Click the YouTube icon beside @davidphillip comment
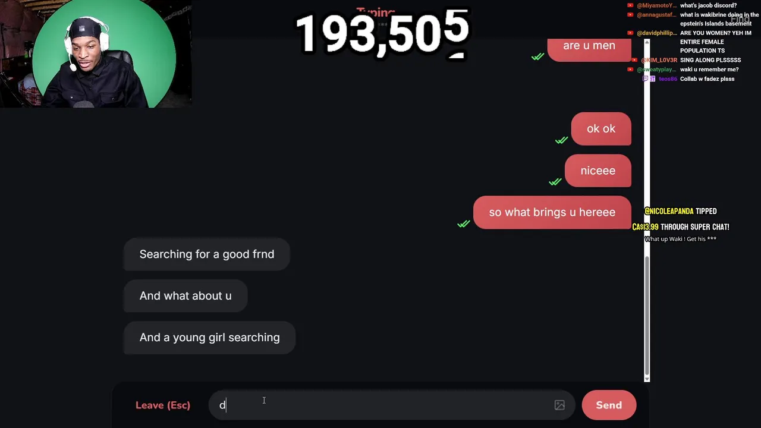This screenshot has height=428, width=761. [630, 33]
